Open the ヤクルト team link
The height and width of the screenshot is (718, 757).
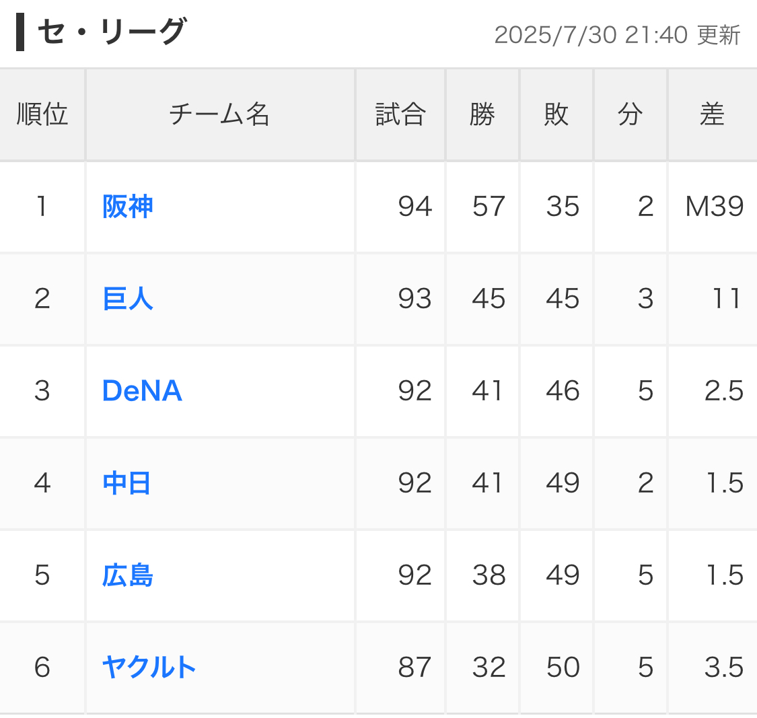coord(149,667)
